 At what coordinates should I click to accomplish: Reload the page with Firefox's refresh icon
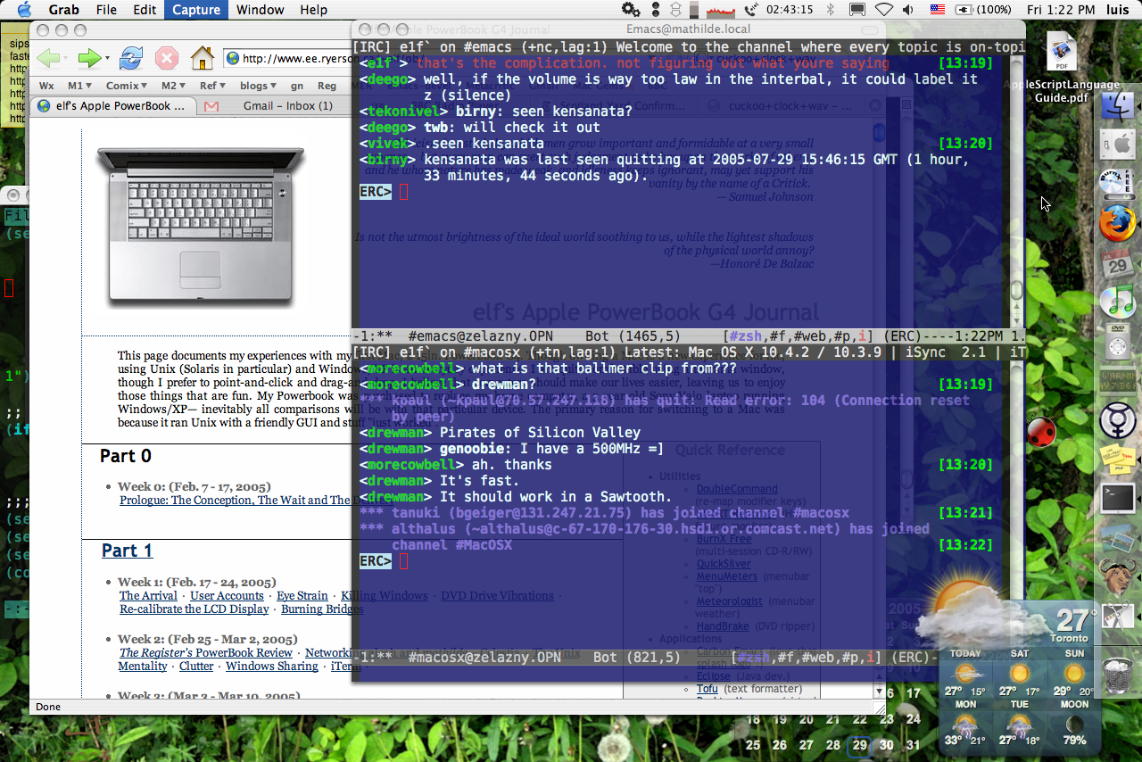(x=131, y=59)
